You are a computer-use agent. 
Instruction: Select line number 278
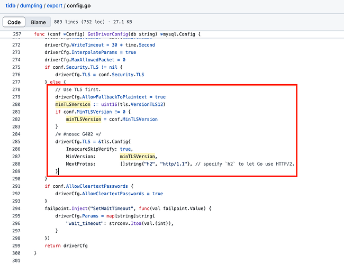16,89
